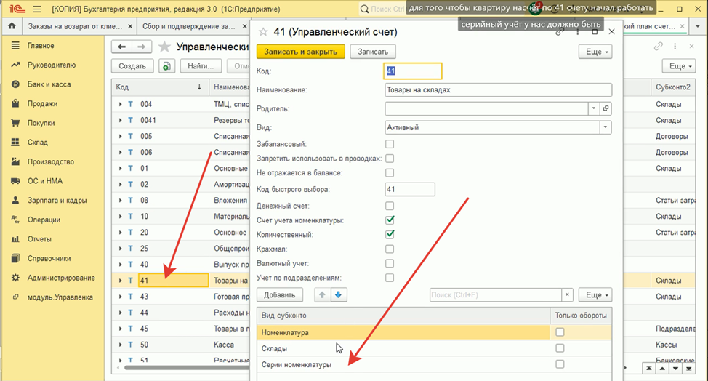The height and width of the screenshot is (381, 708).
Task: Sort list by Код column header
Action: tap(160, 87)
